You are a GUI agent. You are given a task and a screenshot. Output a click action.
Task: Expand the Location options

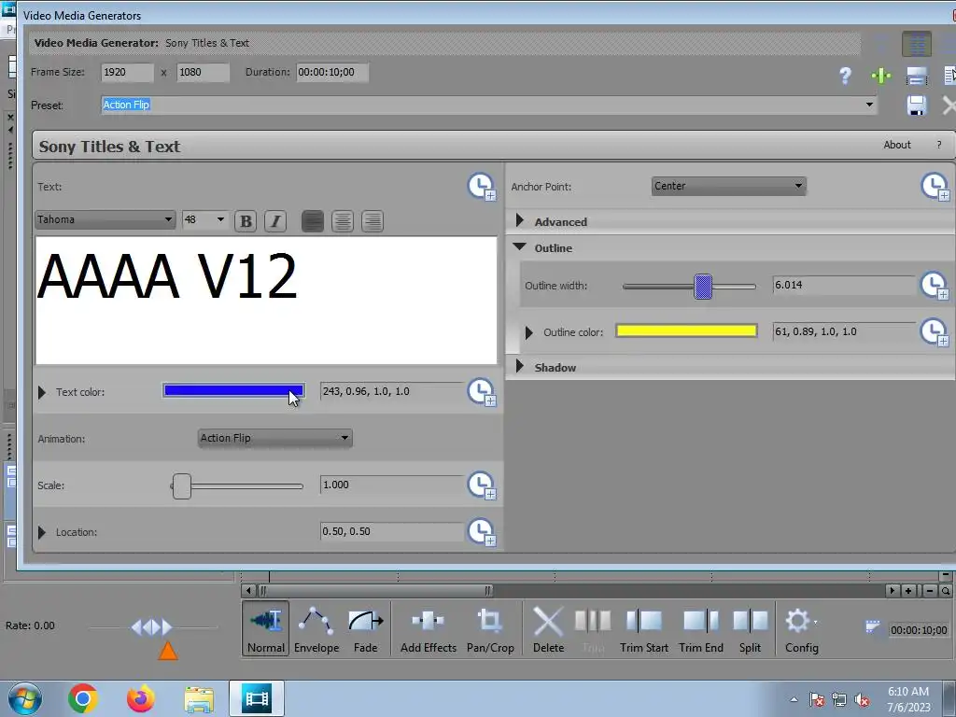pyautogui.click(x=41, y=532)
